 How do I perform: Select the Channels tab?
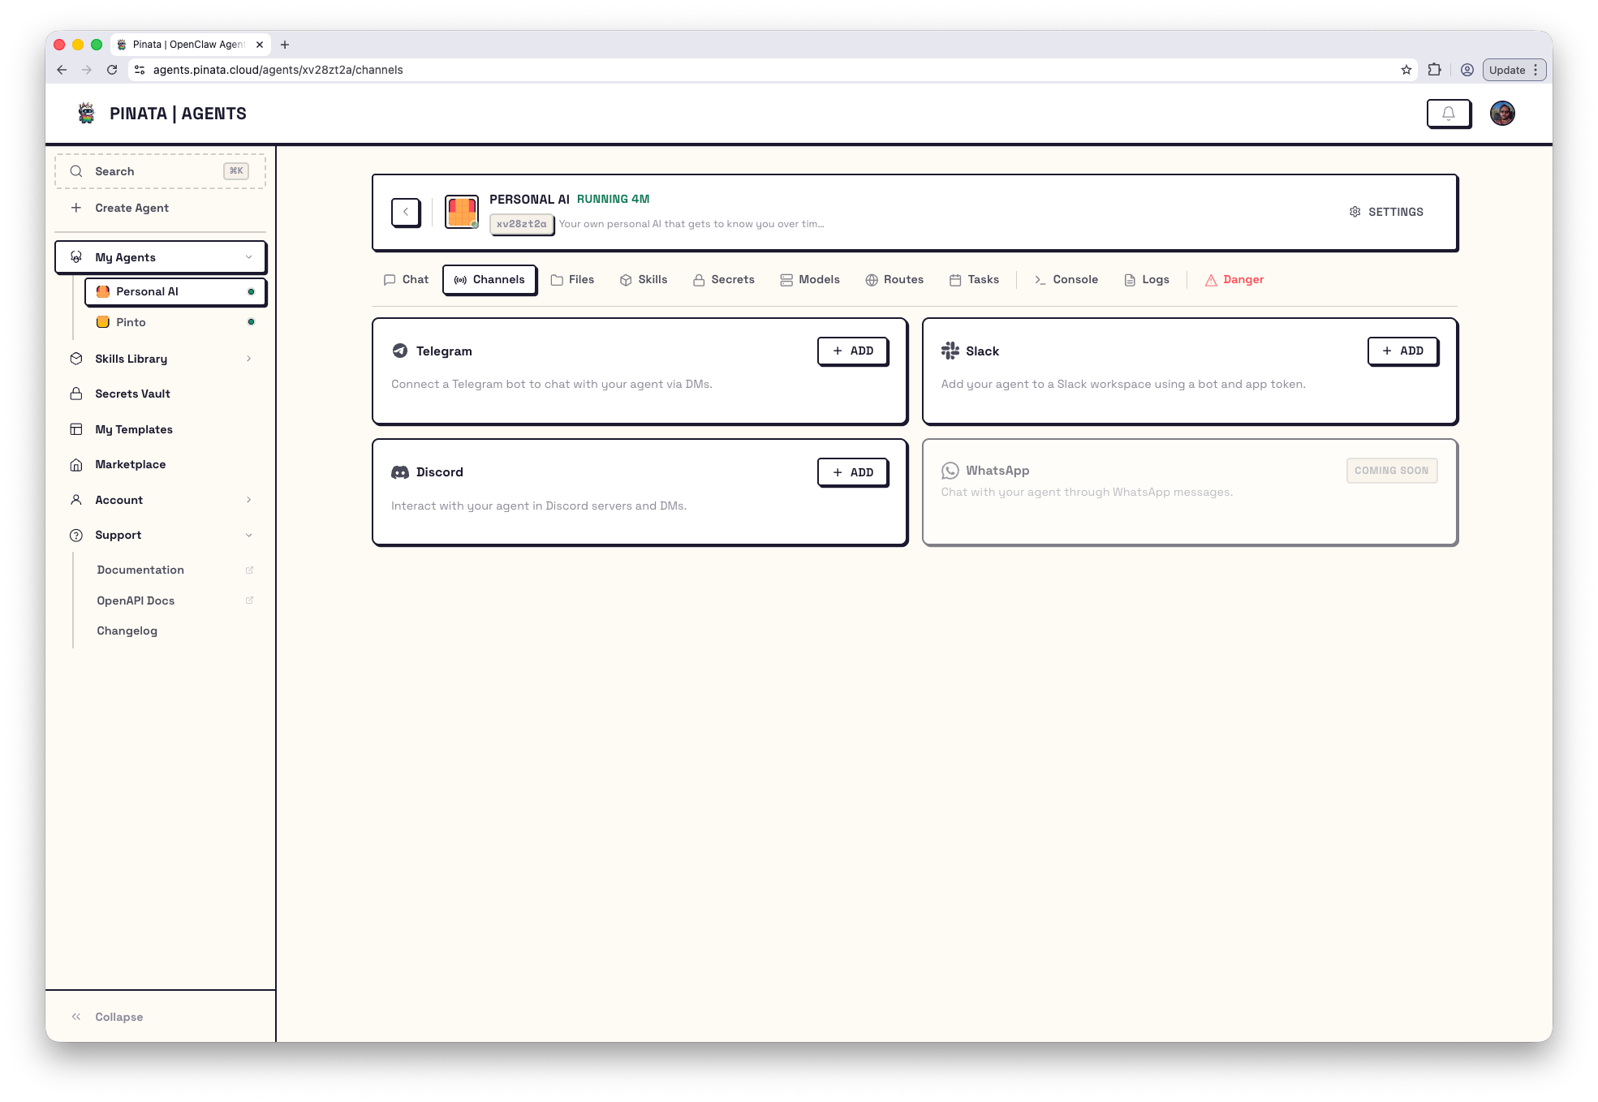point(489,280)
